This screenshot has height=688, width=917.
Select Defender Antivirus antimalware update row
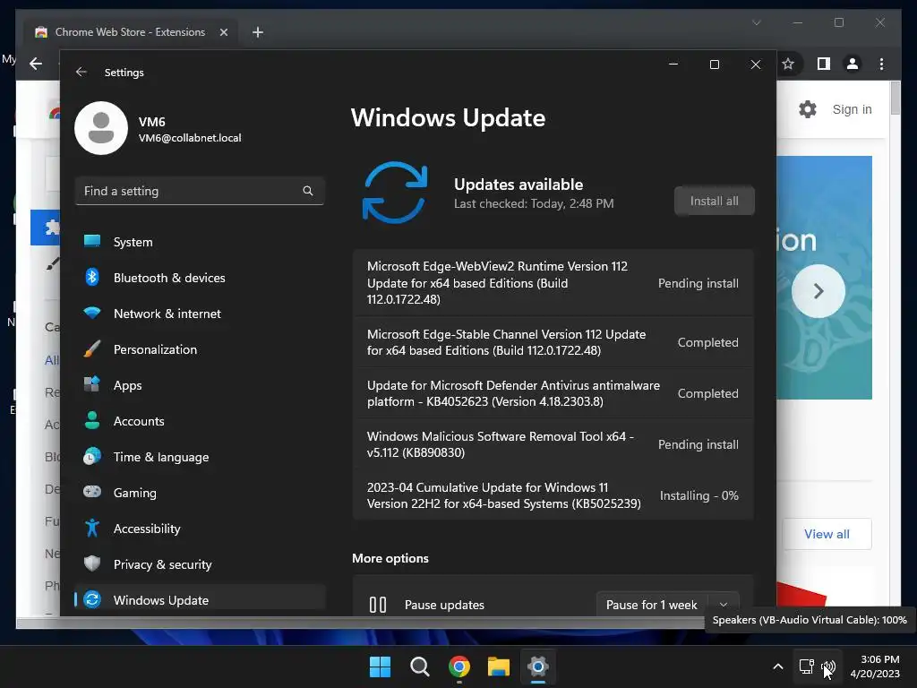pos(553,393)
